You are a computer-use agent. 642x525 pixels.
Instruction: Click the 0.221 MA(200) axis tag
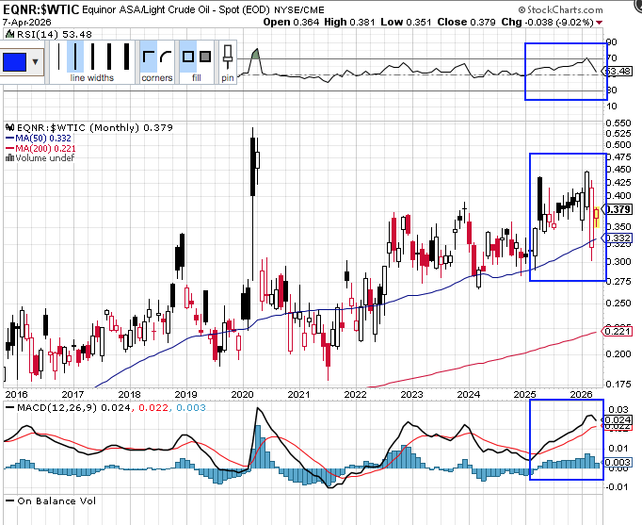(618, 331)
